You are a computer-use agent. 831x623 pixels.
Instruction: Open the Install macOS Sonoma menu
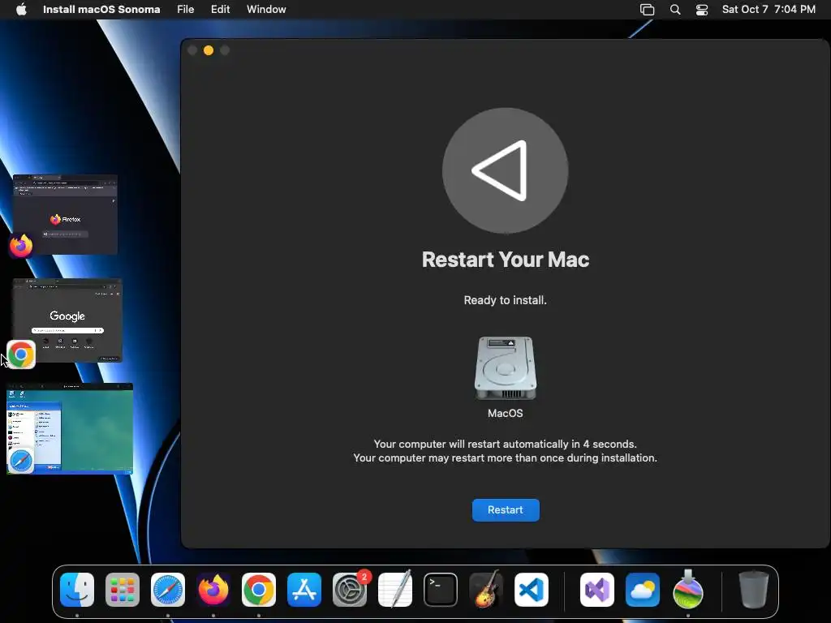coord(101,9)
